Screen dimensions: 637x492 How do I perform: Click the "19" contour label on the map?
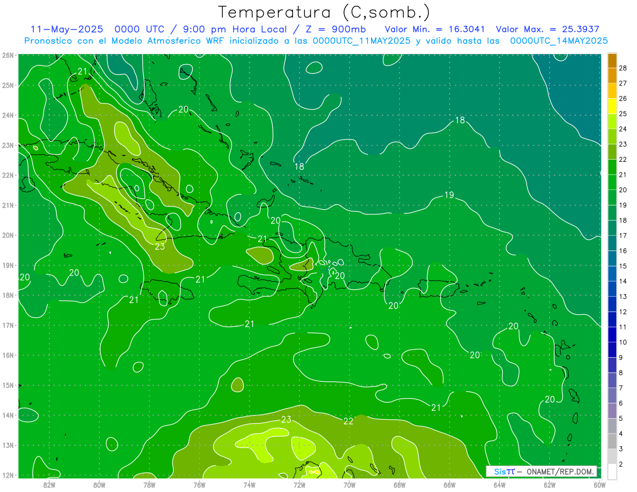449,195
